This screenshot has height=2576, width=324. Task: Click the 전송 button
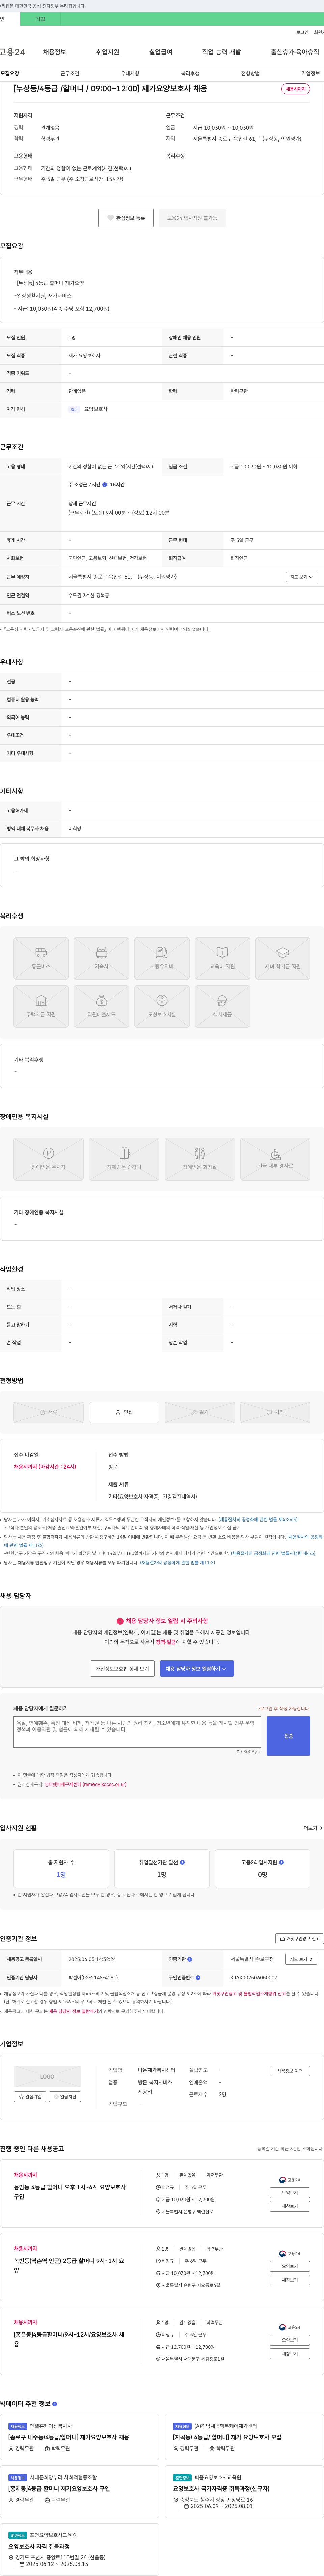[x=288, y=1736]
